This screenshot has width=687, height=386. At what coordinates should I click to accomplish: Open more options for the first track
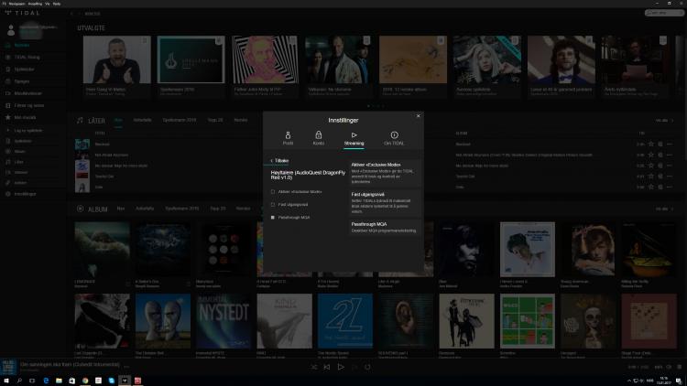tap(670, 144)
